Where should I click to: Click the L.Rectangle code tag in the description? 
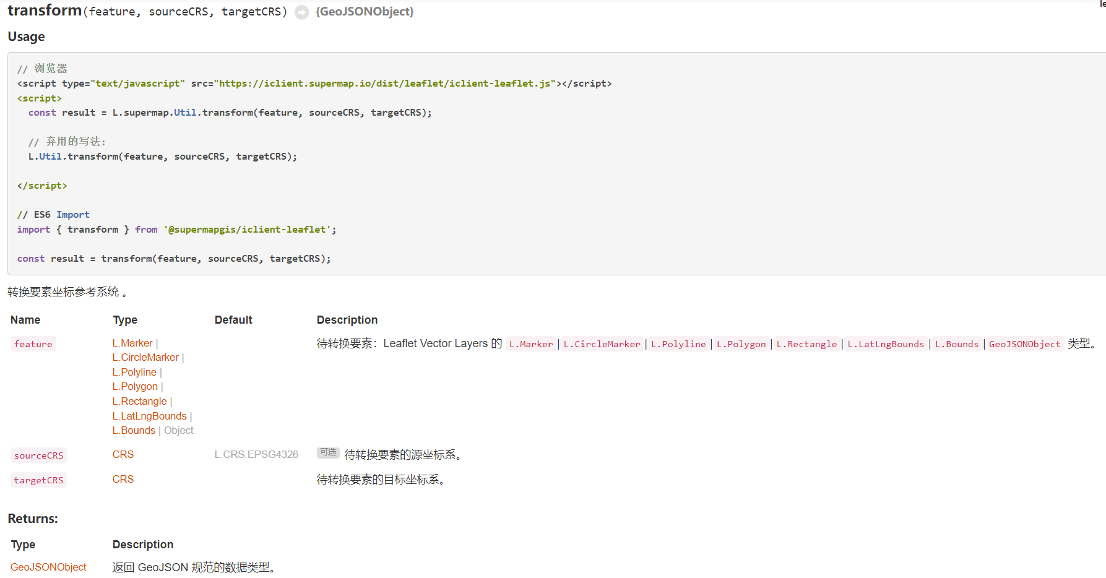click(x=806, y=344)
